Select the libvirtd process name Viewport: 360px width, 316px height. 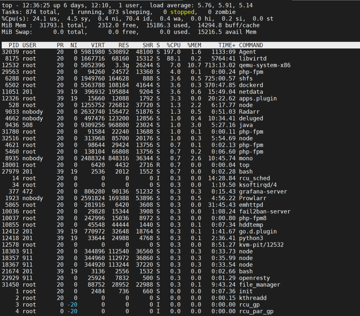(x=253, y=59)
